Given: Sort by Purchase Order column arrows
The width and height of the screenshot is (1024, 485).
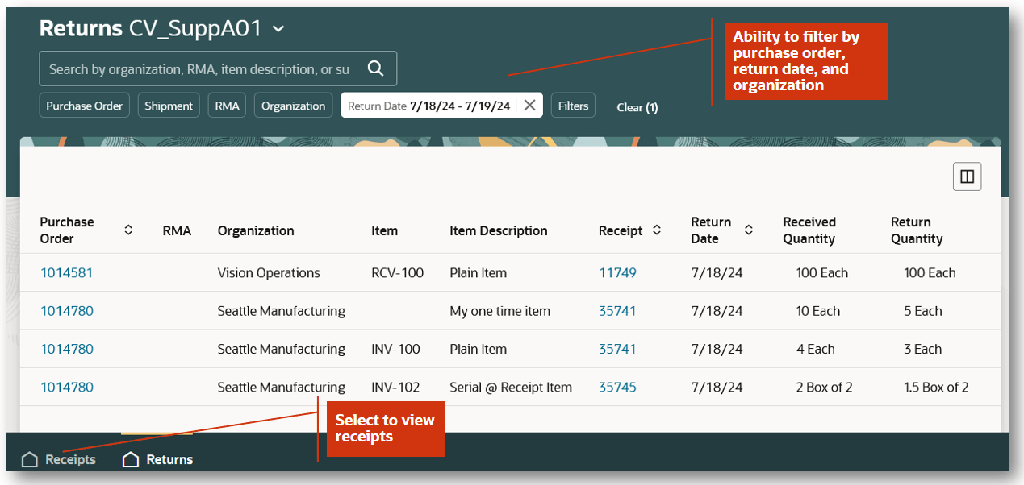Looking at the screenshot, I should (x=128, y=230).
